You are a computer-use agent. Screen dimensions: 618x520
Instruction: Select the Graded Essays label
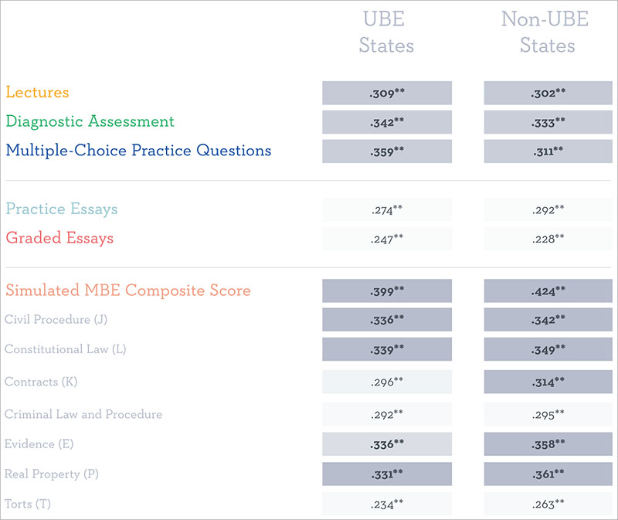point(59,238)
